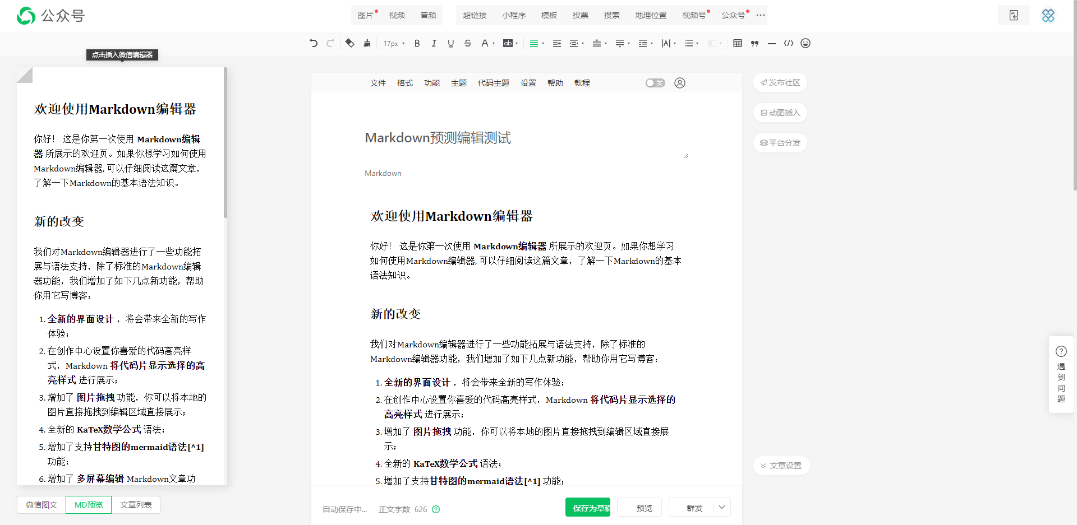
Task: Activate the format painter brush
Action: pyautogui.click(x=367, y=43)
